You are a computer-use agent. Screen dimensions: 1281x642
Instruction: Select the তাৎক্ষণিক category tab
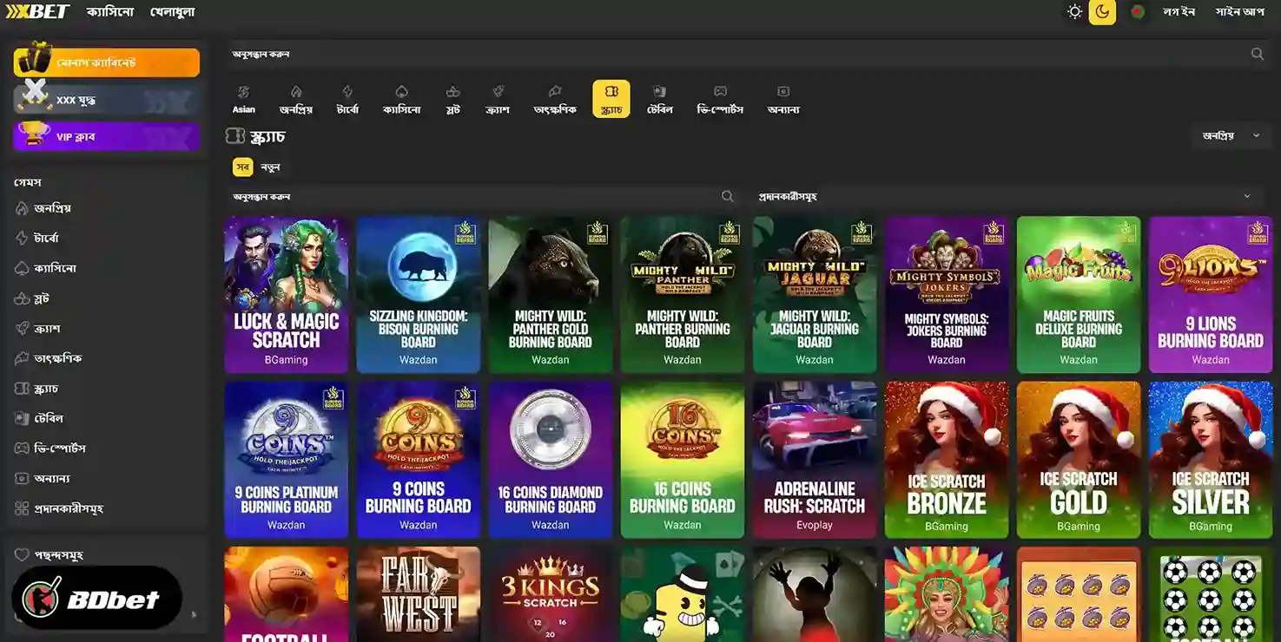pos(555,100)
